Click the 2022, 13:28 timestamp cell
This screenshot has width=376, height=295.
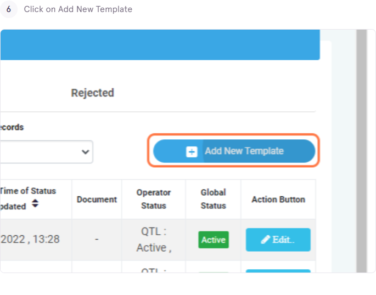click(x=30, y=239)
